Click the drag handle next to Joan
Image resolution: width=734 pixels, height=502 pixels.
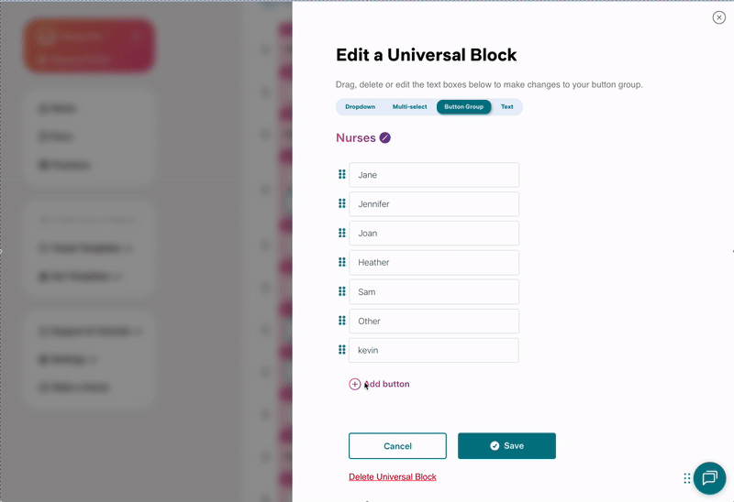pos(342,233)
